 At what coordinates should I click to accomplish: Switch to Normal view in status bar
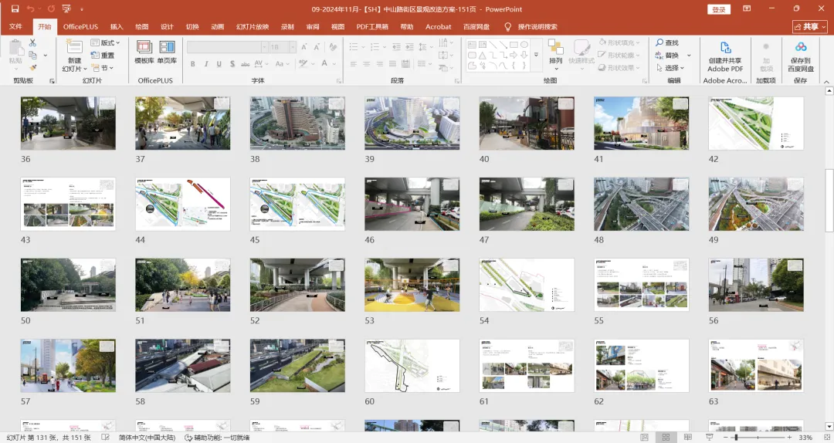pyautogui.click(x=644, y=437)
